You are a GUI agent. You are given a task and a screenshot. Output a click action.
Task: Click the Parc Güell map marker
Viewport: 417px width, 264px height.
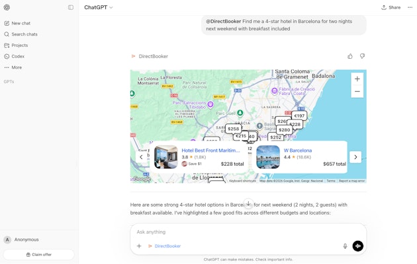click(x=240, y=113)
